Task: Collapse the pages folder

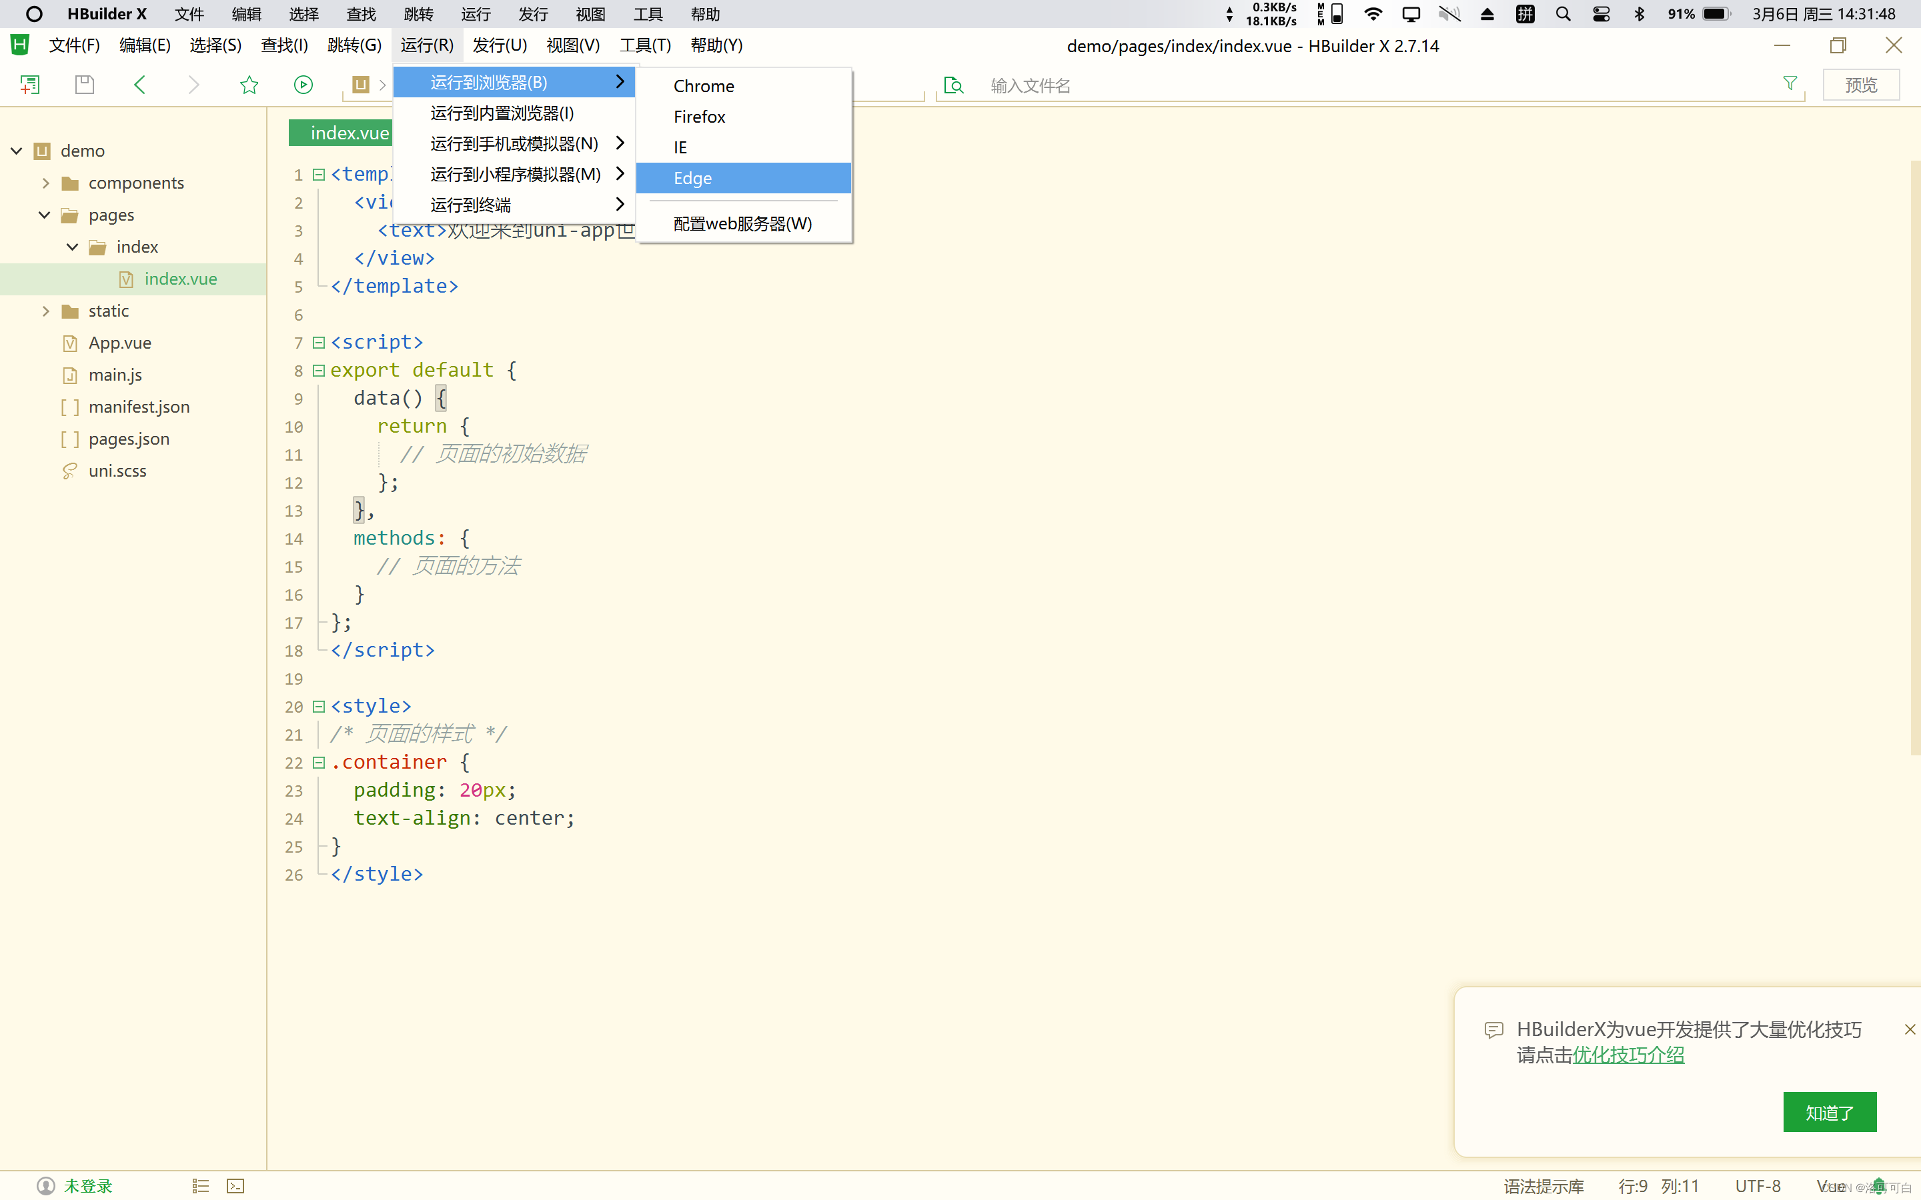Action: tap(45, 215)
